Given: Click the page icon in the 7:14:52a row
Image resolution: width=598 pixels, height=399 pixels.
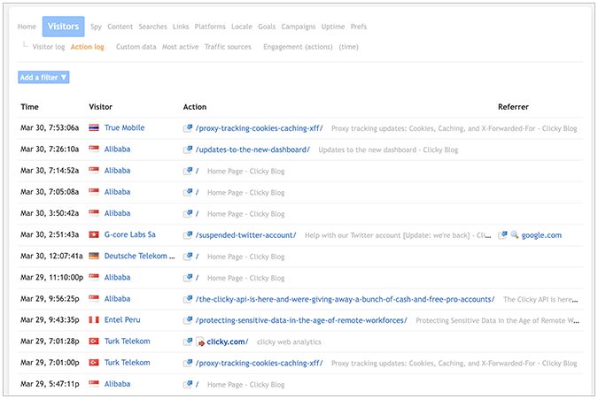Looking at the screenshot, I should click(x=188, y=171).
